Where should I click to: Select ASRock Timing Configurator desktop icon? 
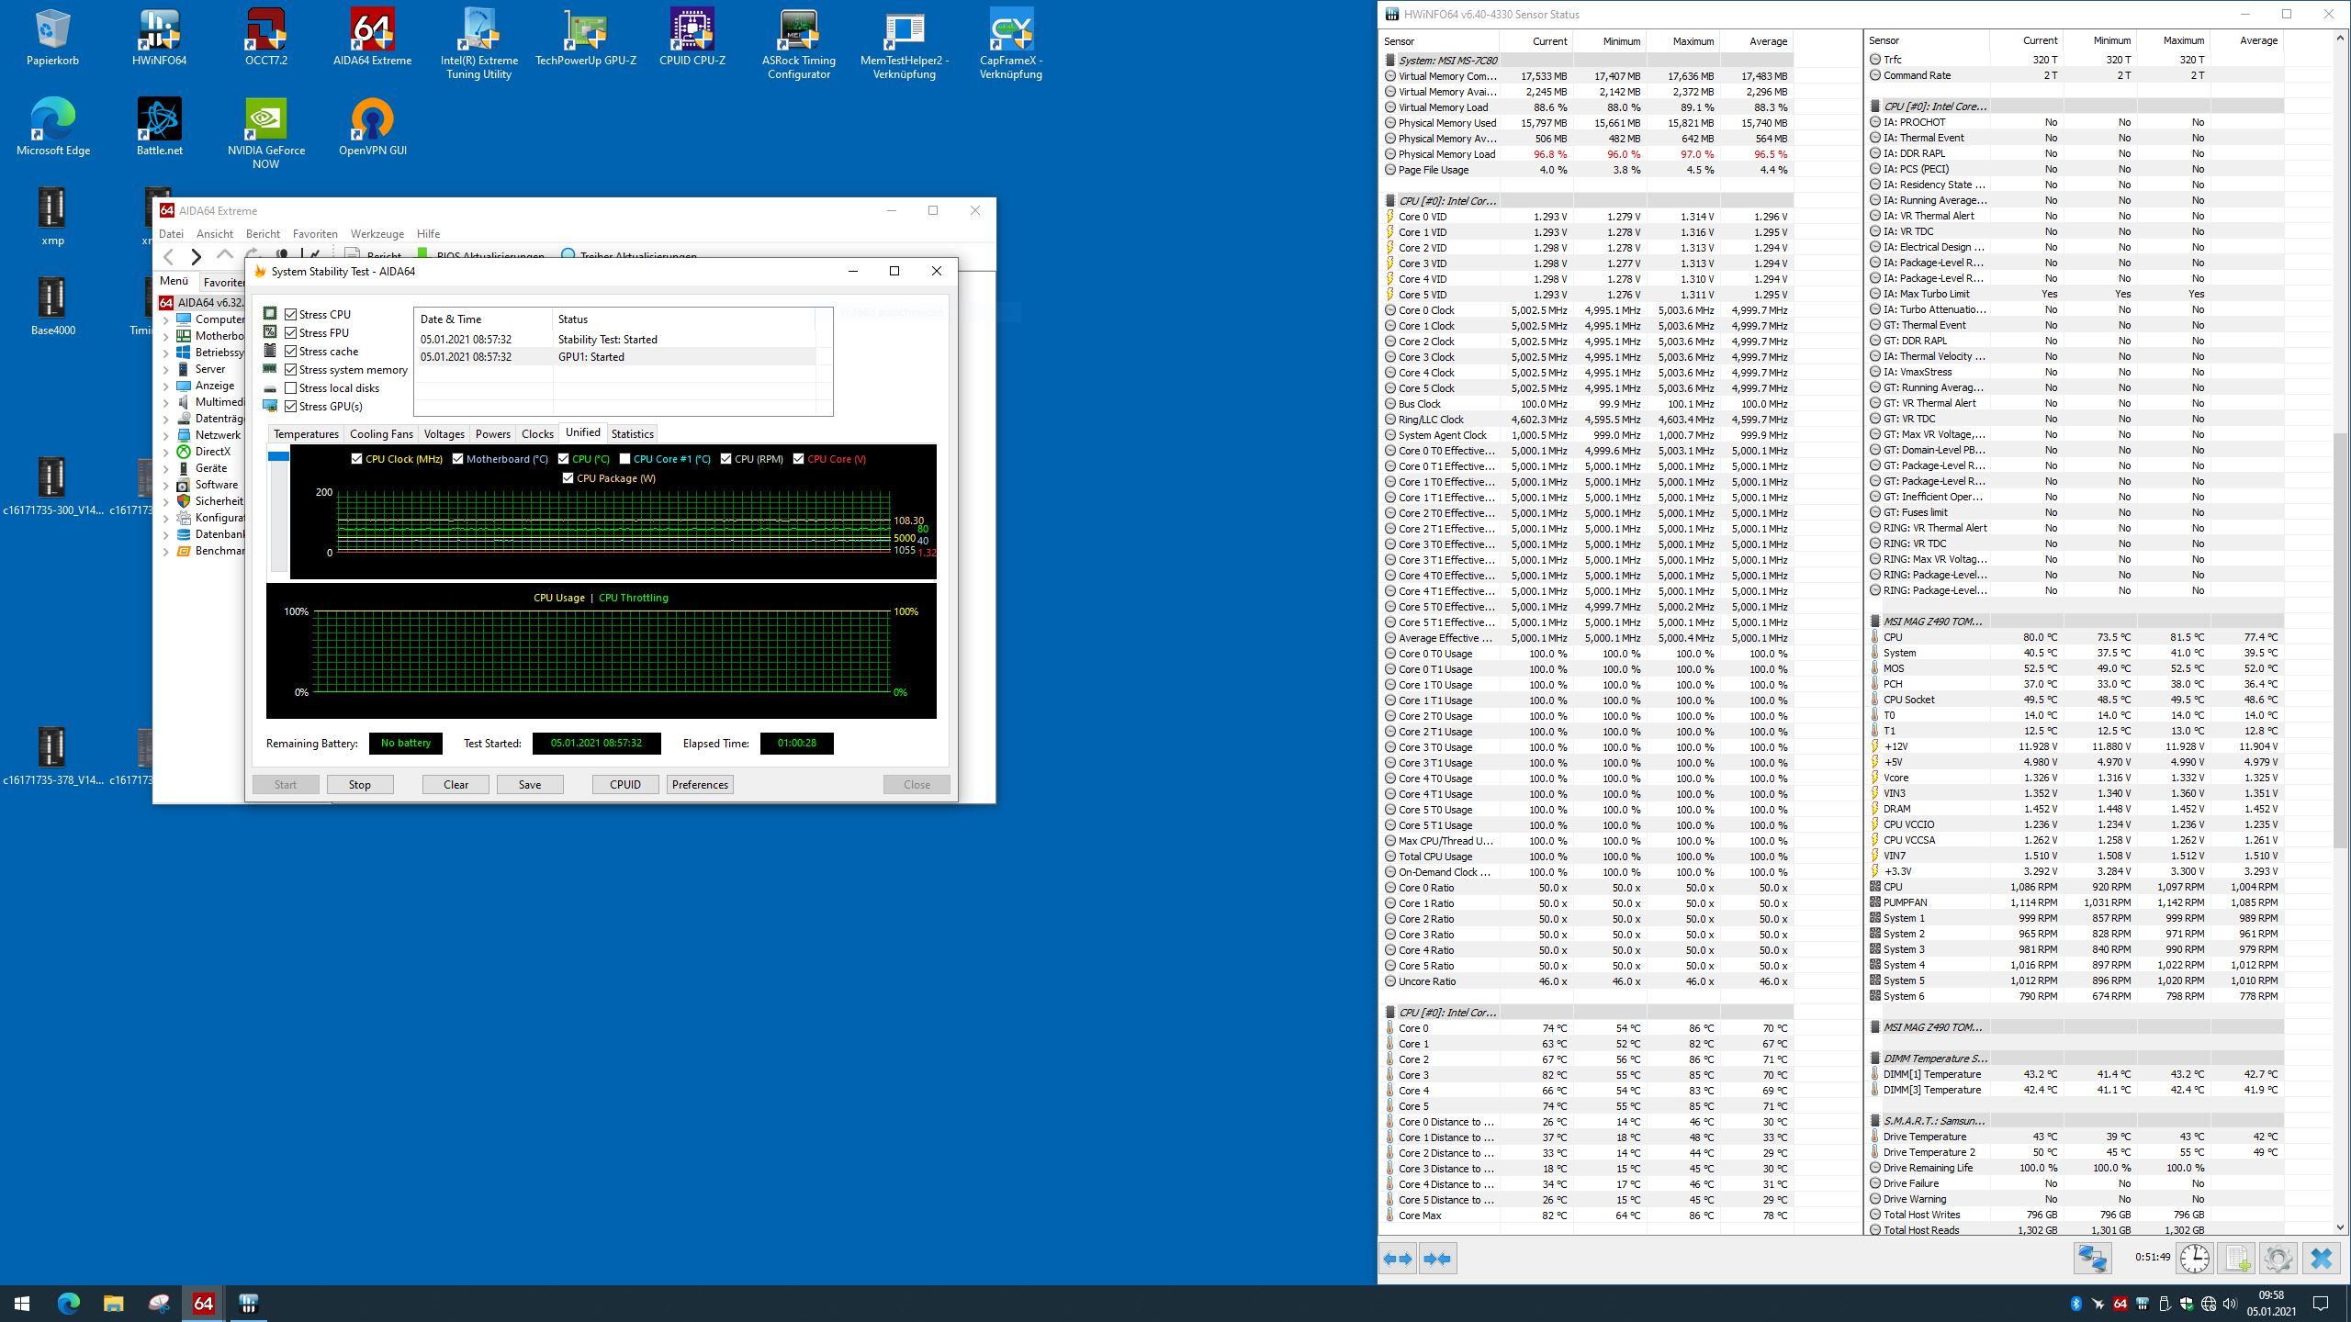tap(798, 44)
